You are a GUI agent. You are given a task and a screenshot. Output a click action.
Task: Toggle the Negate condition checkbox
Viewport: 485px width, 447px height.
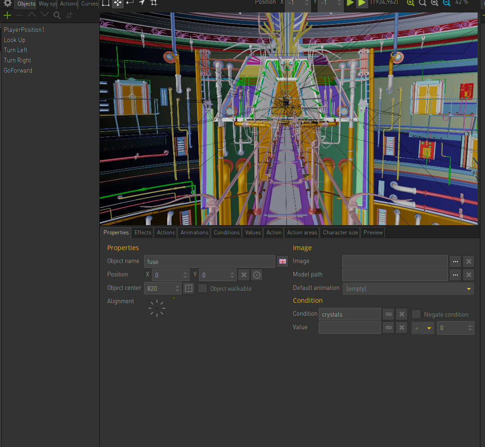[x=416, y=314]
